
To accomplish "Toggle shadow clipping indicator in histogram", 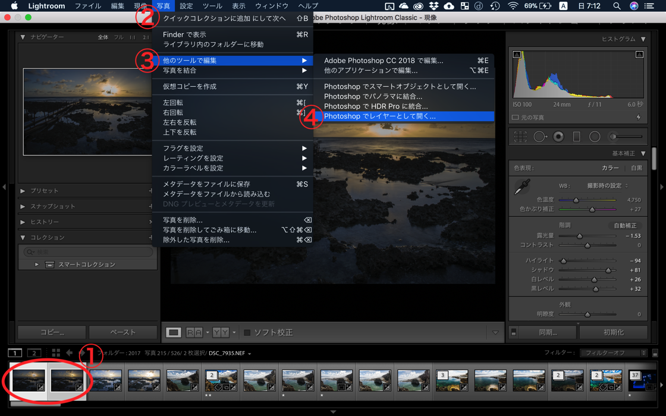I will [x=517, y=55].
